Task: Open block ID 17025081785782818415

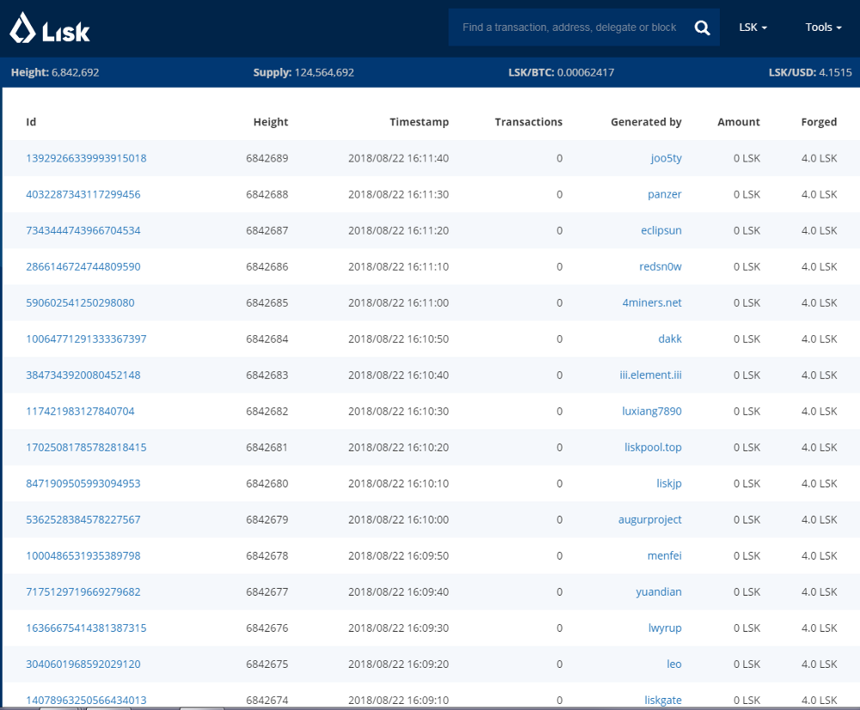Action: 86,448
